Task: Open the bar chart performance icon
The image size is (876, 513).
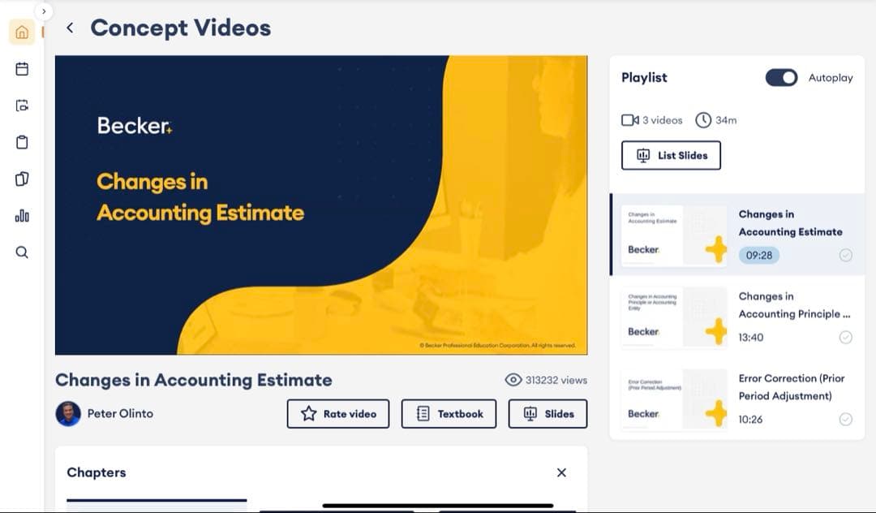Action: click(x=22, y=216)
